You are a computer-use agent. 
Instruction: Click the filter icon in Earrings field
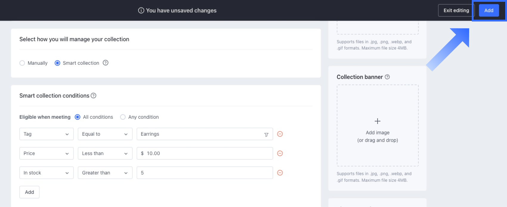266,135
